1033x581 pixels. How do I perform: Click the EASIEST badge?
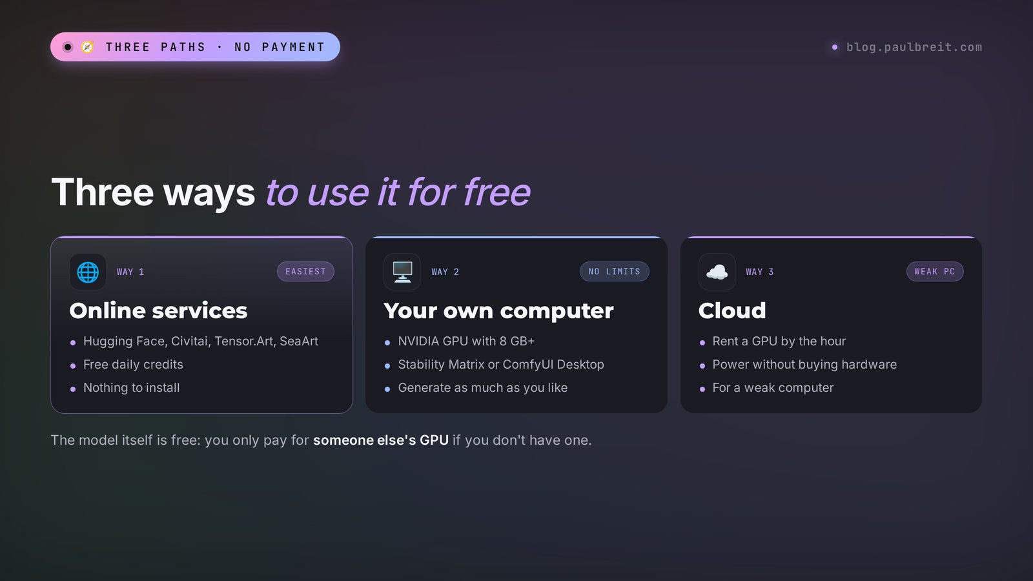click(x=305, y=272)
